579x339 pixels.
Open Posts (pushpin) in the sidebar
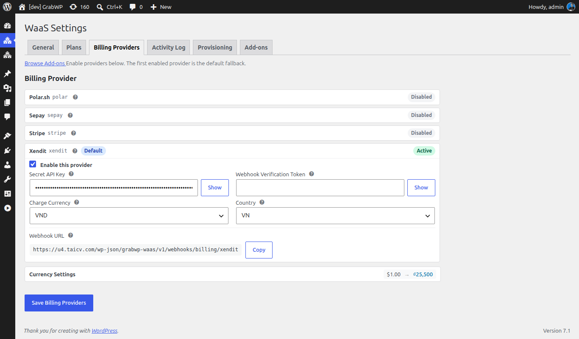pyautogui.click(x=7, y=74)
